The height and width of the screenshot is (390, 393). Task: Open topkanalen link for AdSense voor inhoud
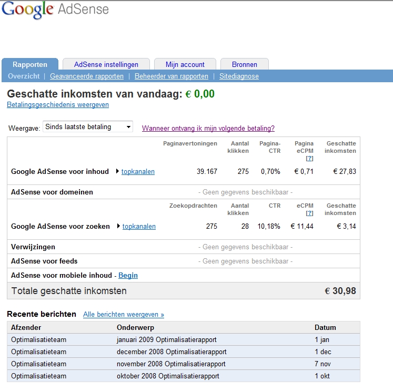[x=138, y=171]
